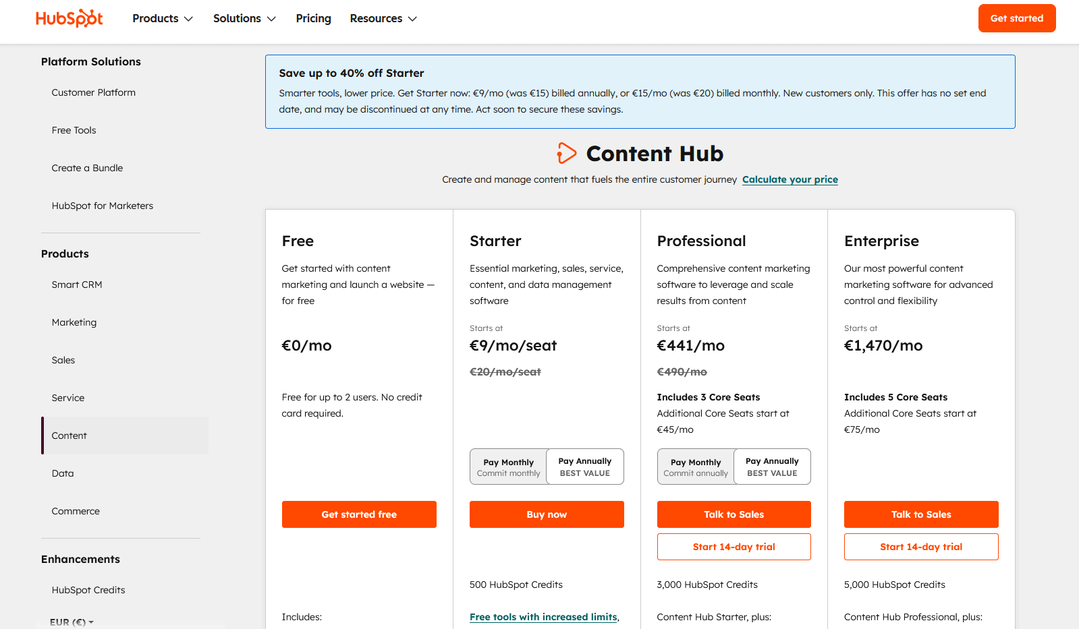Click the €9/mo/seat price text
Screen dimensions: 1079x629
pos(513,345)
